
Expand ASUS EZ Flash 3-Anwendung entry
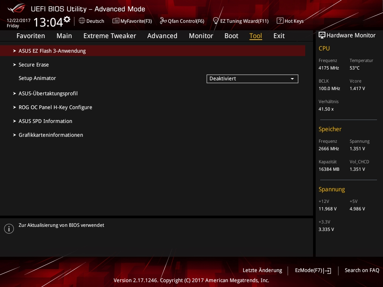tap(52, 51)
